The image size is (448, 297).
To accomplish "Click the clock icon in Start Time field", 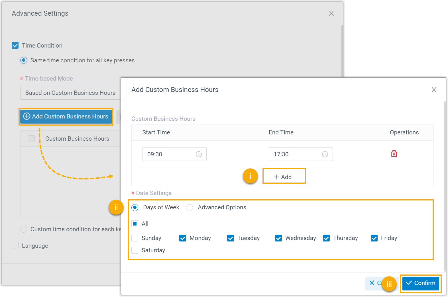I will (x=199, y=154).
